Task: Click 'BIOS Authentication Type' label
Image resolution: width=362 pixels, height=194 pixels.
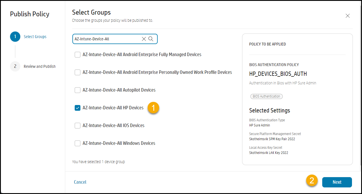Action: [267, 120]
